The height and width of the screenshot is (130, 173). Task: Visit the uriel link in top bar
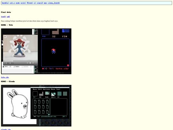tap(23, 3)
